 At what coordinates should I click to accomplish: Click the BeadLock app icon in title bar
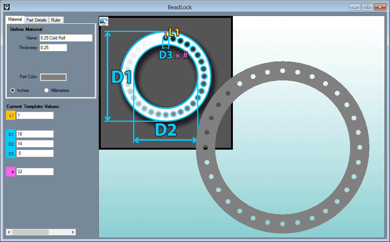[x=7, y=7]
